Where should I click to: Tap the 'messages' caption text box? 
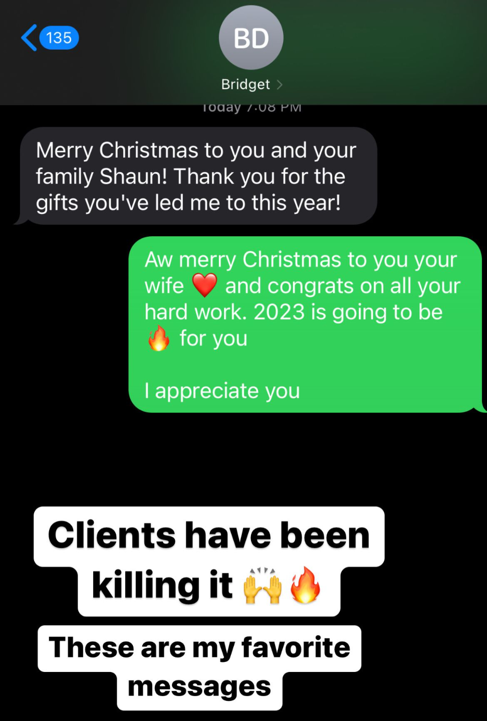click(199, 688)
